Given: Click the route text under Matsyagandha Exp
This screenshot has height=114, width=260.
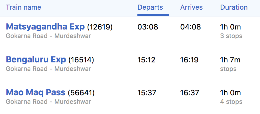Looking at the screenshot, I should pos(48,36).
